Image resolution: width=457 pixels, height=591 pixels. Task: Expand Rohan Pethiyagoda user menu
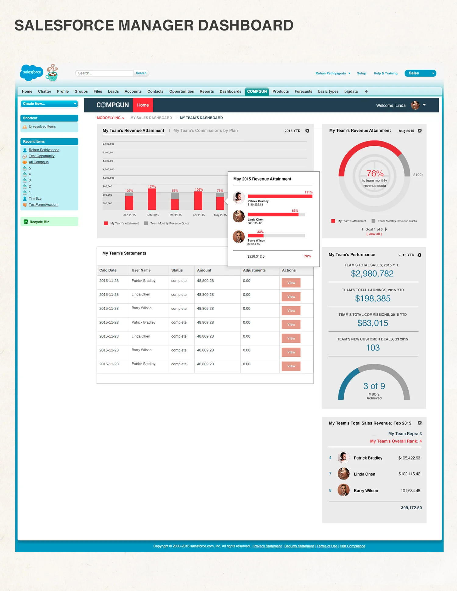pyautogui.click(x=333, y=73)
